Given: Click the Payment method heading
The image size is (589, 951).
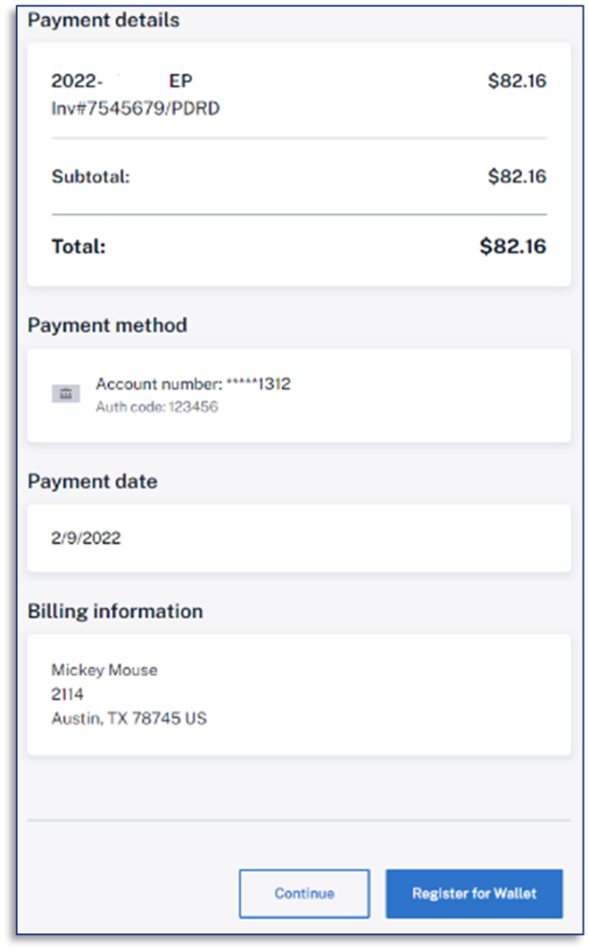Looking at the screenshot, I should [x=108, y=325].
